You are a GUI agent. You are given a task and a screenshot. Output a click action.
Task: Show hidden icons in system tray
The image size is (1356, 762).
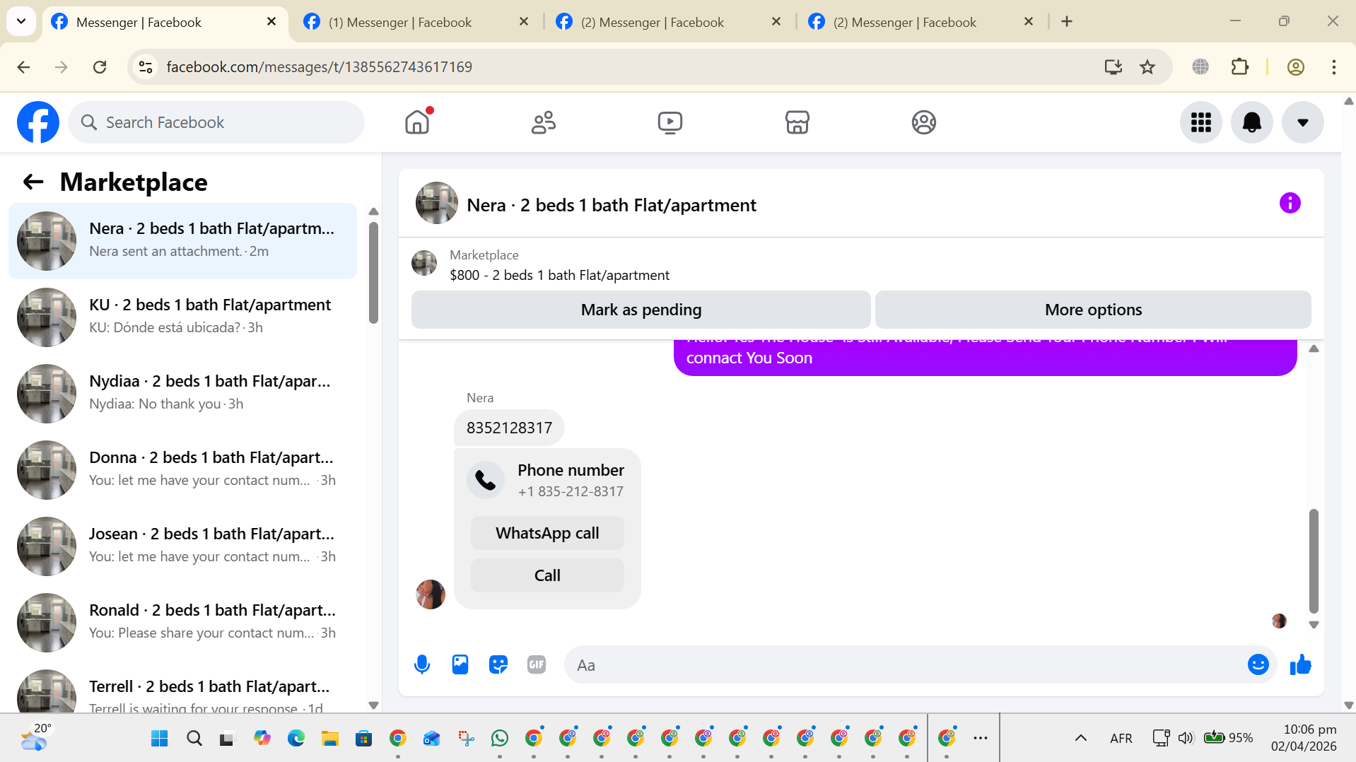[x=1081, y=739]
